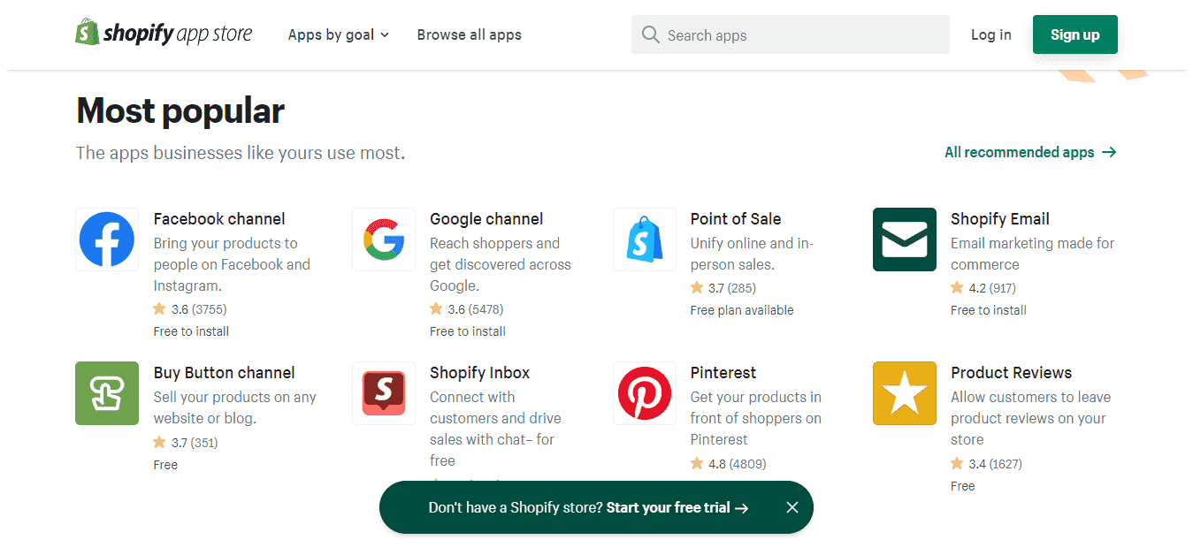This screenshot has width=1193, height=555.
Task: Open the Buy Button channel app icon
Action: pos(107,393)
